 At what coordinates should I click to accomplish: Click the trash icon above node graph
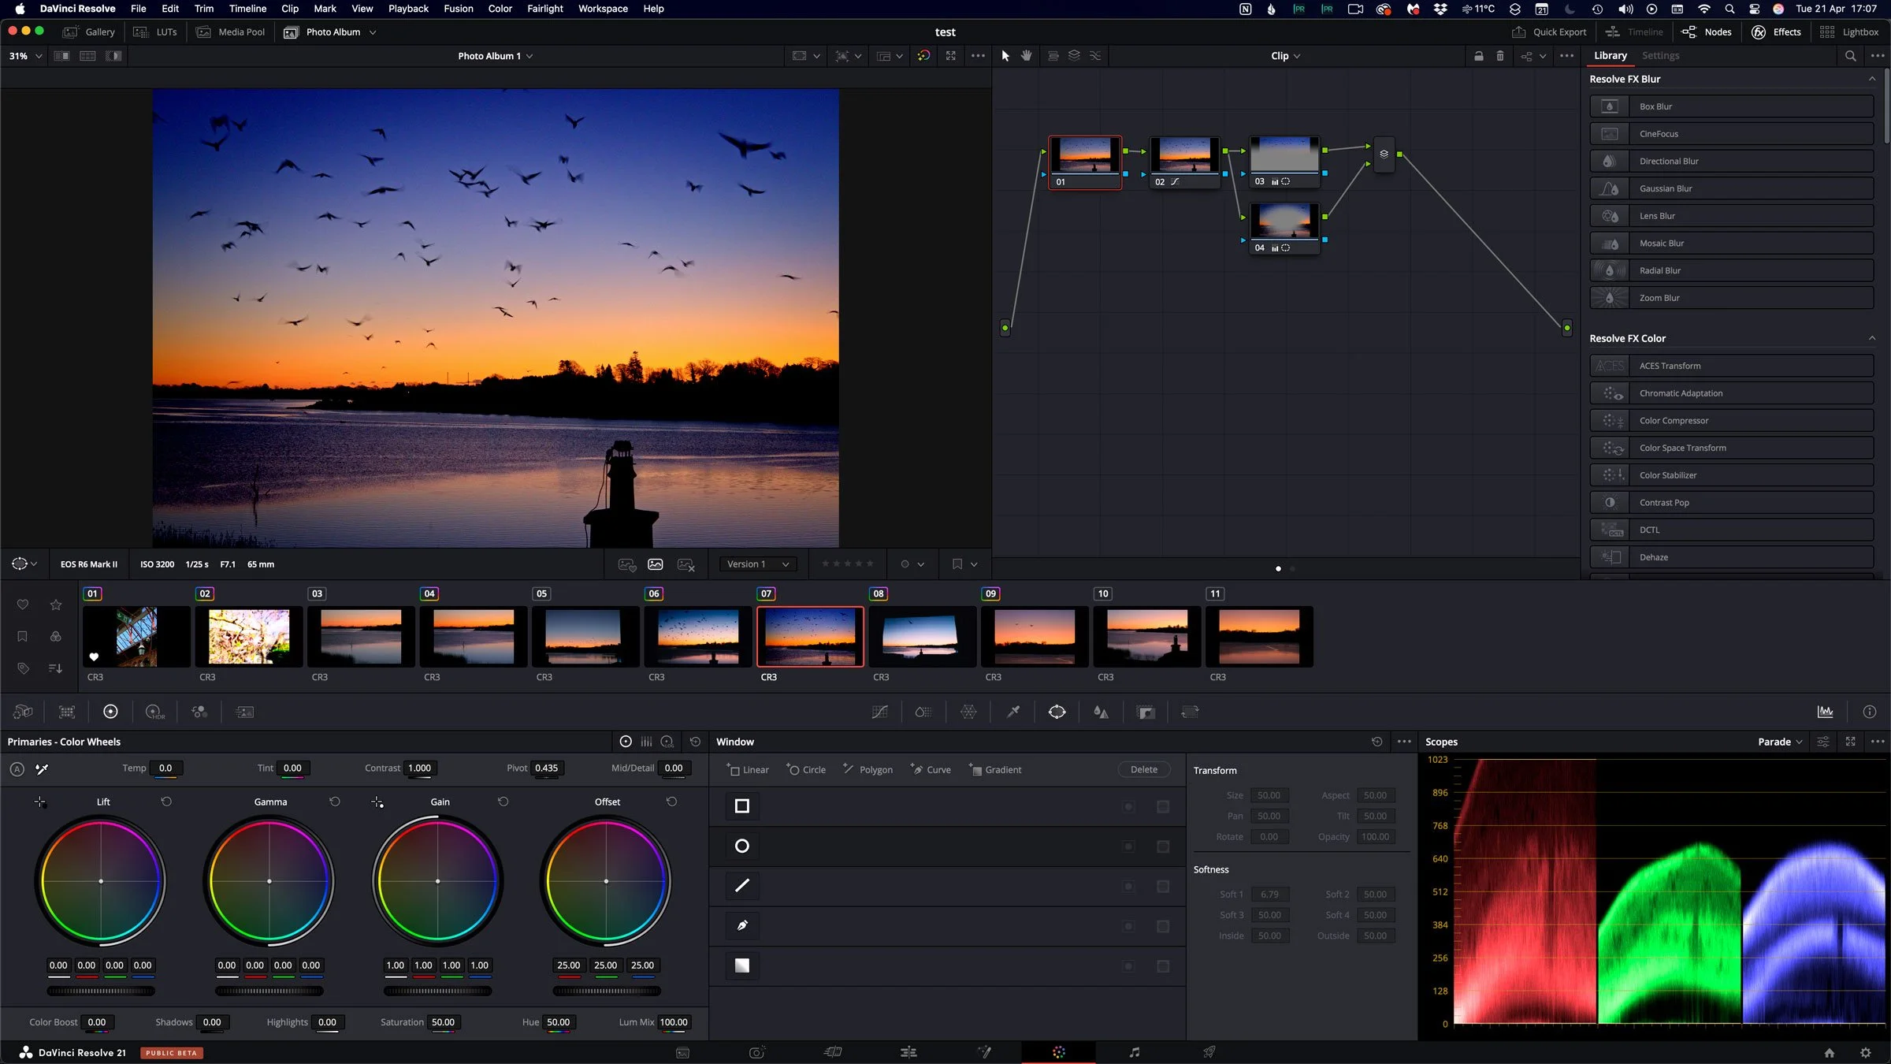point(1499,56)
